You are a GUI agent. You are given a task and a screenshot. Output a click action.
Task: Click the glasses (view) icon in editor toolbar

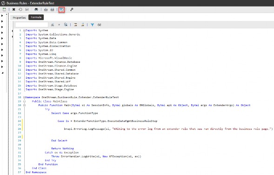click(x=99, y=25)
